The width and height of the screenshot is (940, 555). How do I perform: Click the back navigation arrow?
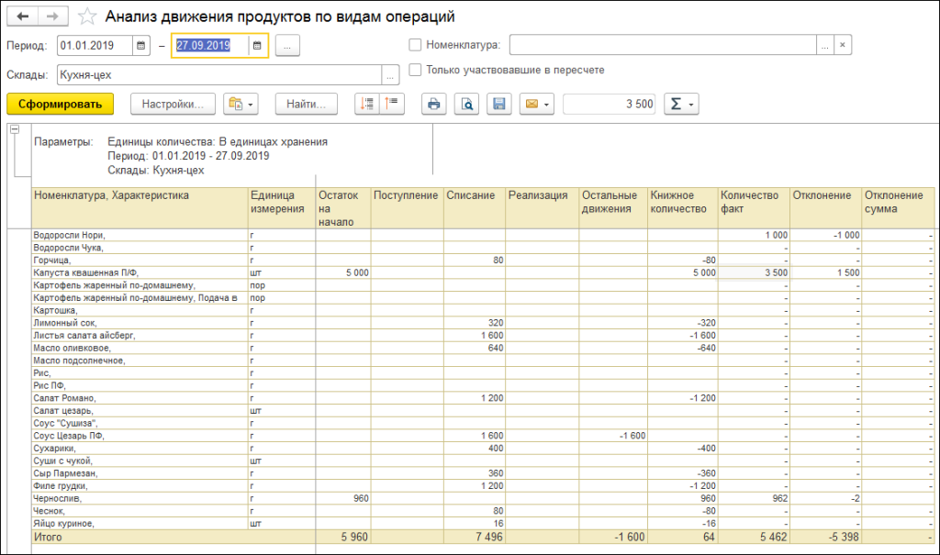[x=23, y=17]
